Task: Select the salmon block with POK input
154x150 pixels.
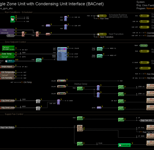Action: pyautogui.click(x=37, y=34)
